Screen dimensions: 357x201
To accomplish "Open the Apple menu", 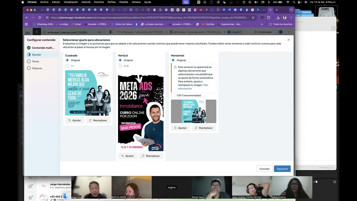I will click(x=23, y=2).
